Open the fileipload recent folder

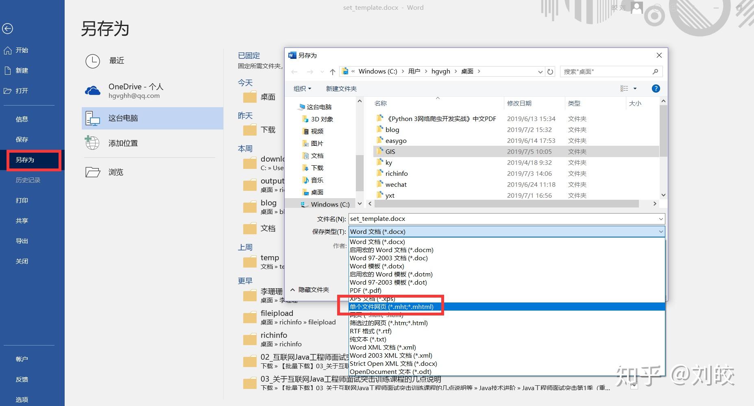pyautogui.click(x=290, y=317)
